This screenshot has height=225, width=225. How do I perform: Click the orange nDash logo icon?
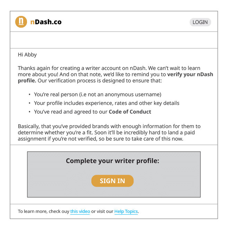(x=21, y=22)
